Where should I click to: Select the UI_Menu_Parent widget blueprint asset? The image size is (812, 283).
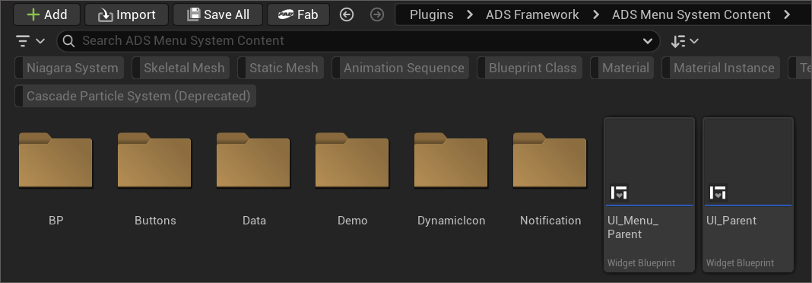pyautogui.click(x=649, y=194)
